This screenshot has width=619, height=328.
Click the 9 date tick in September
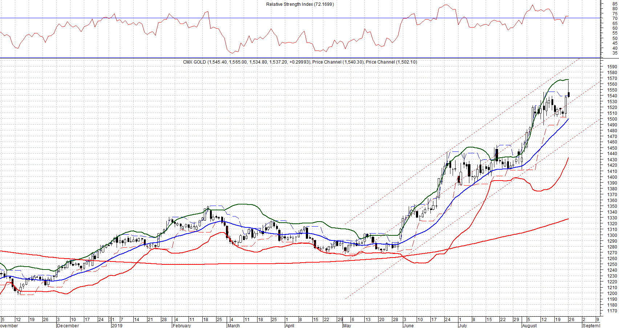pyautogui.click(x=598, y=320)
